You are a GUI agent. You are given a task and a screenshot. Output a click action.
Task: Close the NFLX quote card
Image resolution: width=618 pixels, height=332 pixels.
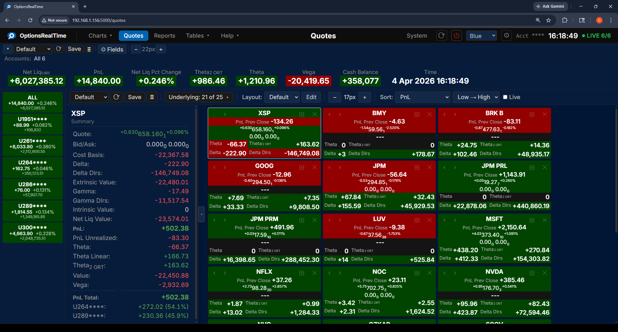(x=314, y=273)
